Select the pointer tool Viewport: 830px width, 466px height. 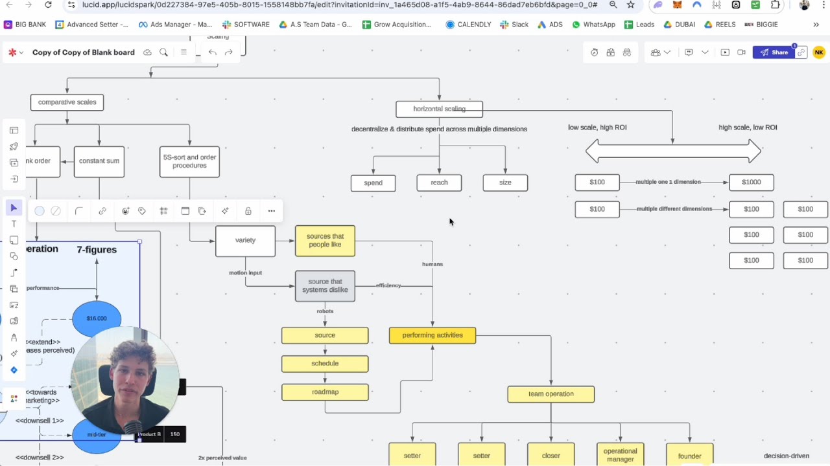coord(14,208)
